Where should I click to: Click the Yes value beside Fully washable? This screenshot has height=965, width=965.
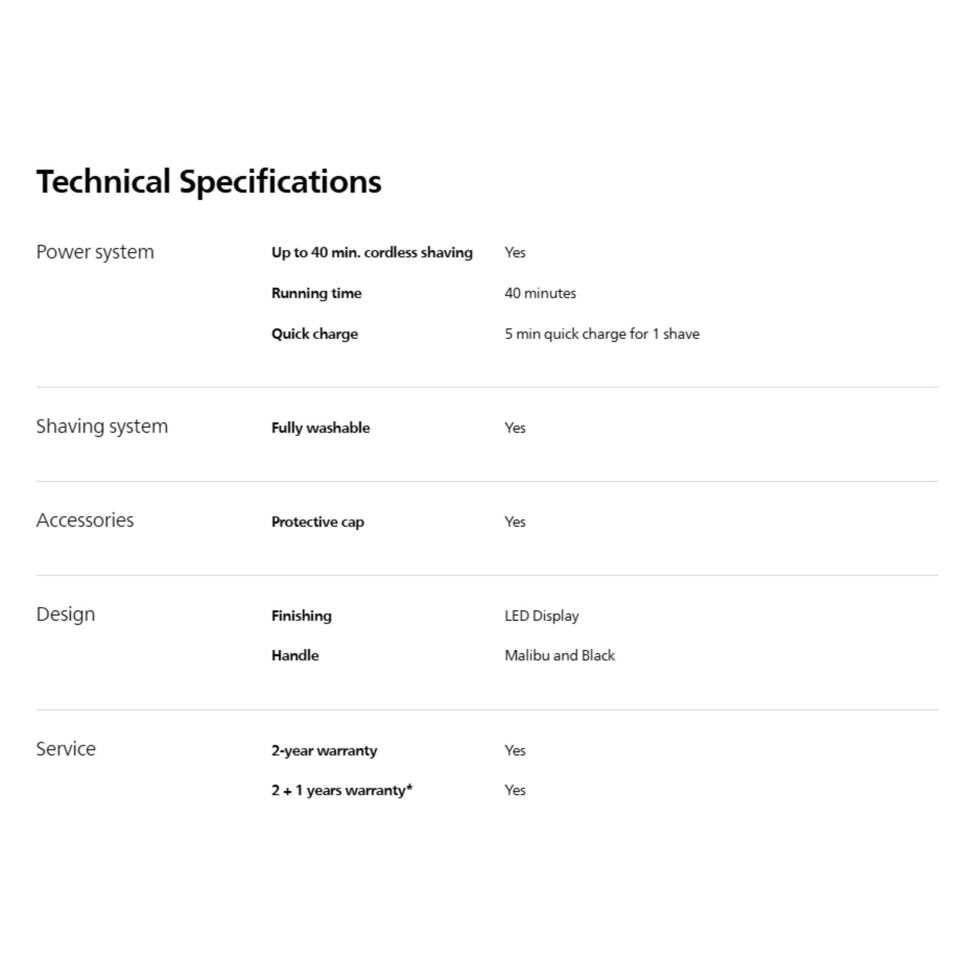click(x=515, y=428)
